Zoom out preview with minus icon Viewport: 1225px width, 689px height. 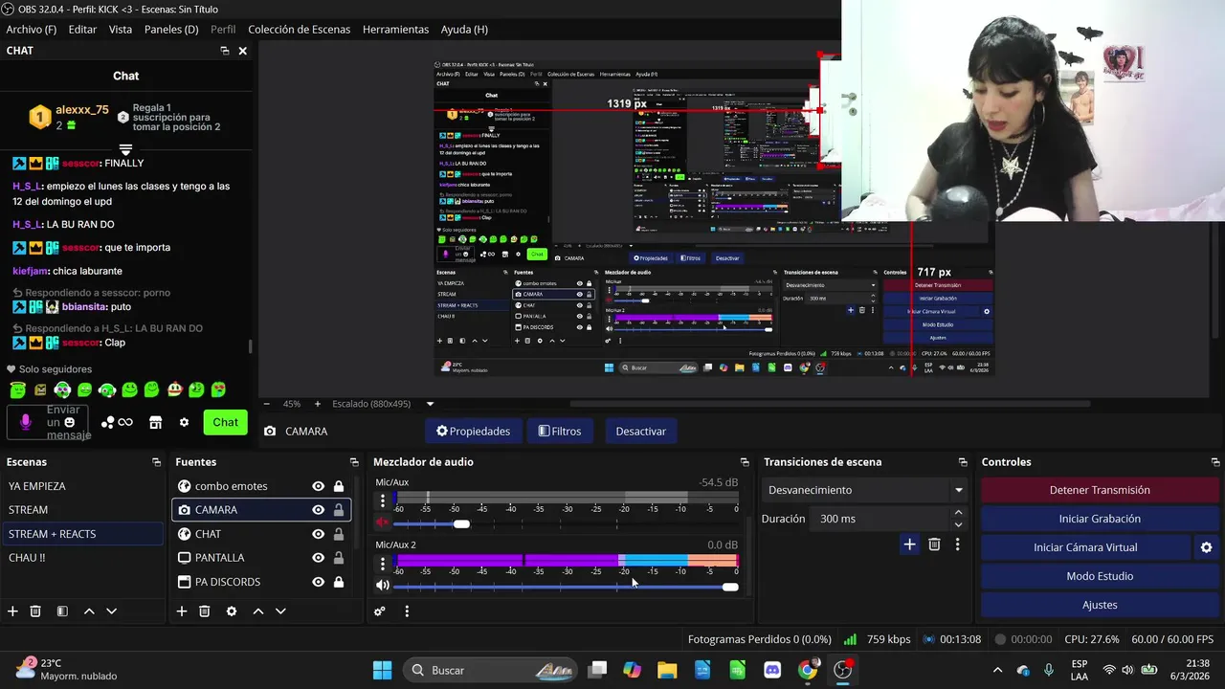point(267,404)
